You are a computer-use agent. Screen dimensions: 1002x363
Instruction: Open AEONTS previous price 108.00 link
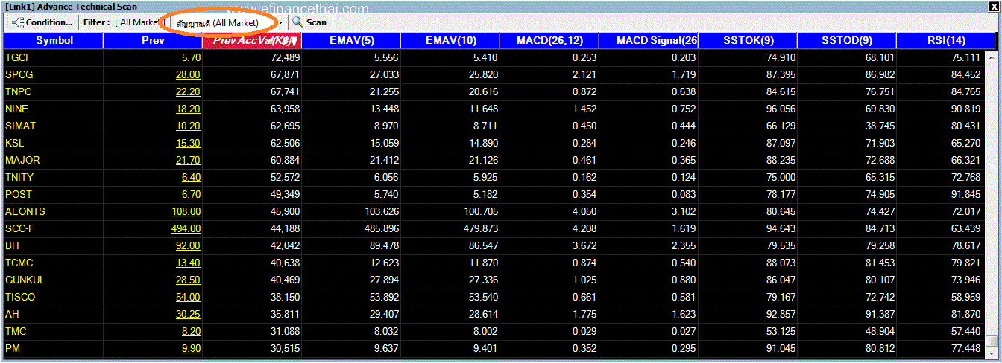[186, 211]
